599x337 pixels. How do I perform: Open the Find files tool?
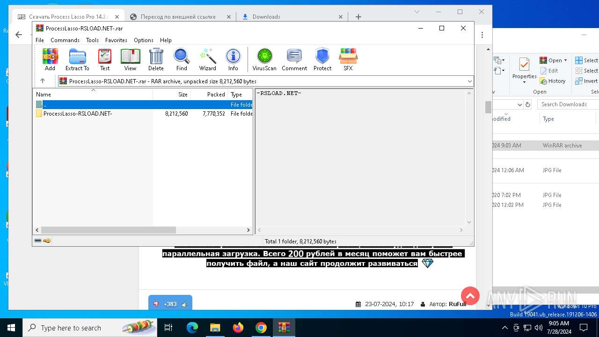pos(182,59)
